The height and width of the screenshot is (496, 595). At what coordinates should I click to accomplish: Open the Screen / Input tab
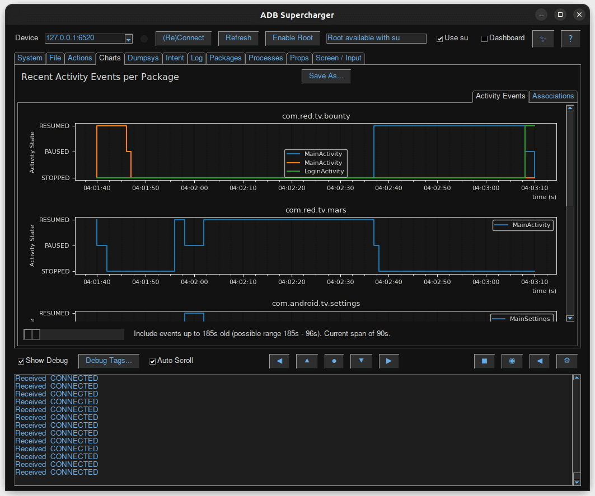click(339, 58)
